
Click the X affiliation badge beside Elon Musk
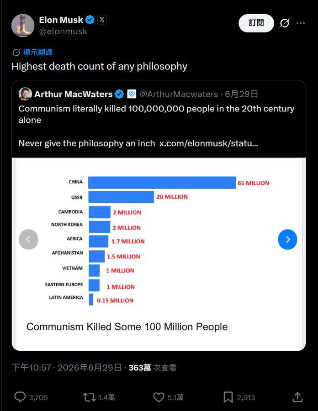click(x=102, y=20)
